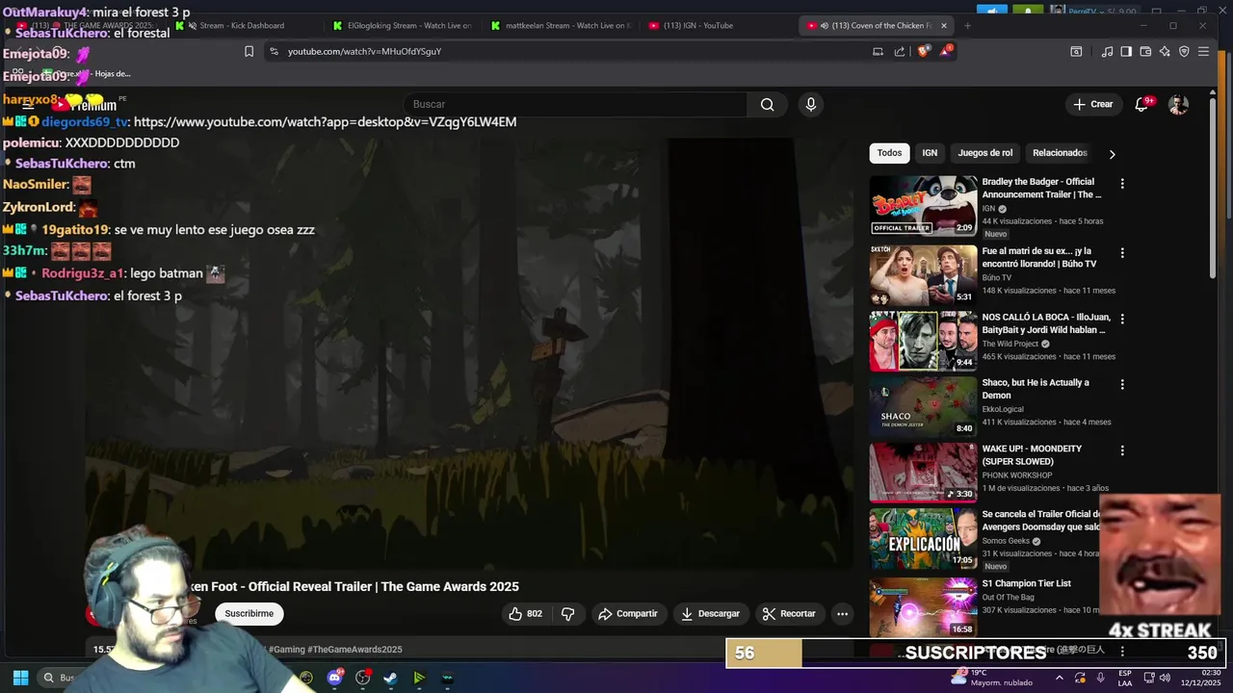Open Steam from the taskbar
Image resolution: width=1233 pixels, height=693 pixels.
390,678
